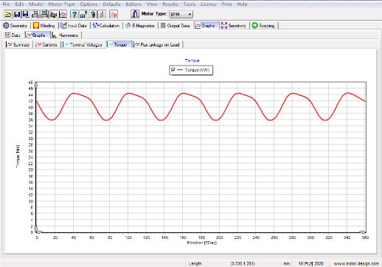The image size is (382, 267).
Task: Click the Torque [Nm] vertical axis label
Action: pyautogui.click(x=18, y=156)
